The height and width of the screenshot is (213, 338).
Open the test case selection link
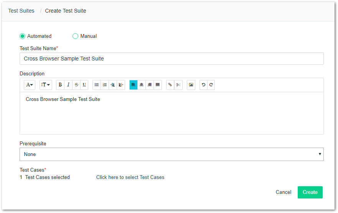pyautogui.click(x=130, y=177)
